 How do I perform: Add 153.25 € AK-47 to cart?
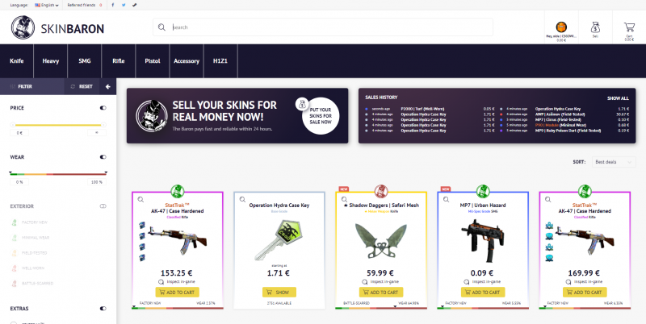[x=177, y=293]
